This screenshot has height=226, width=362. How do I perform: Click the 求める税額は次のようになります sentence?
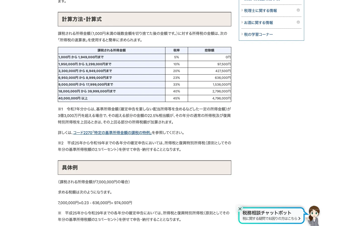coord(85,192)
